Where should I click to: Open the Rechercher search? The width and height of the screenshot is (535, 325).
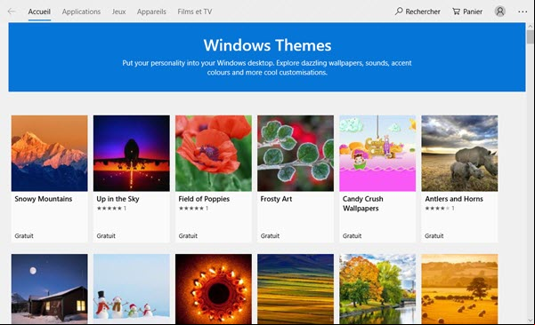[417, 12]
